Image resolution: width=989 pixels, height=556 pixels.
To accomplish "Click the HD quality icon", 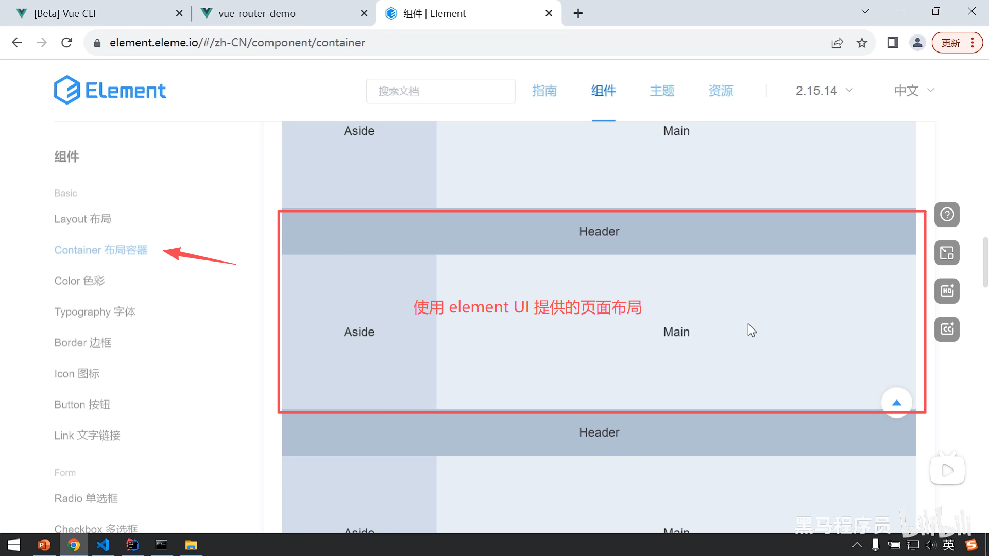I will pos(947,291).
